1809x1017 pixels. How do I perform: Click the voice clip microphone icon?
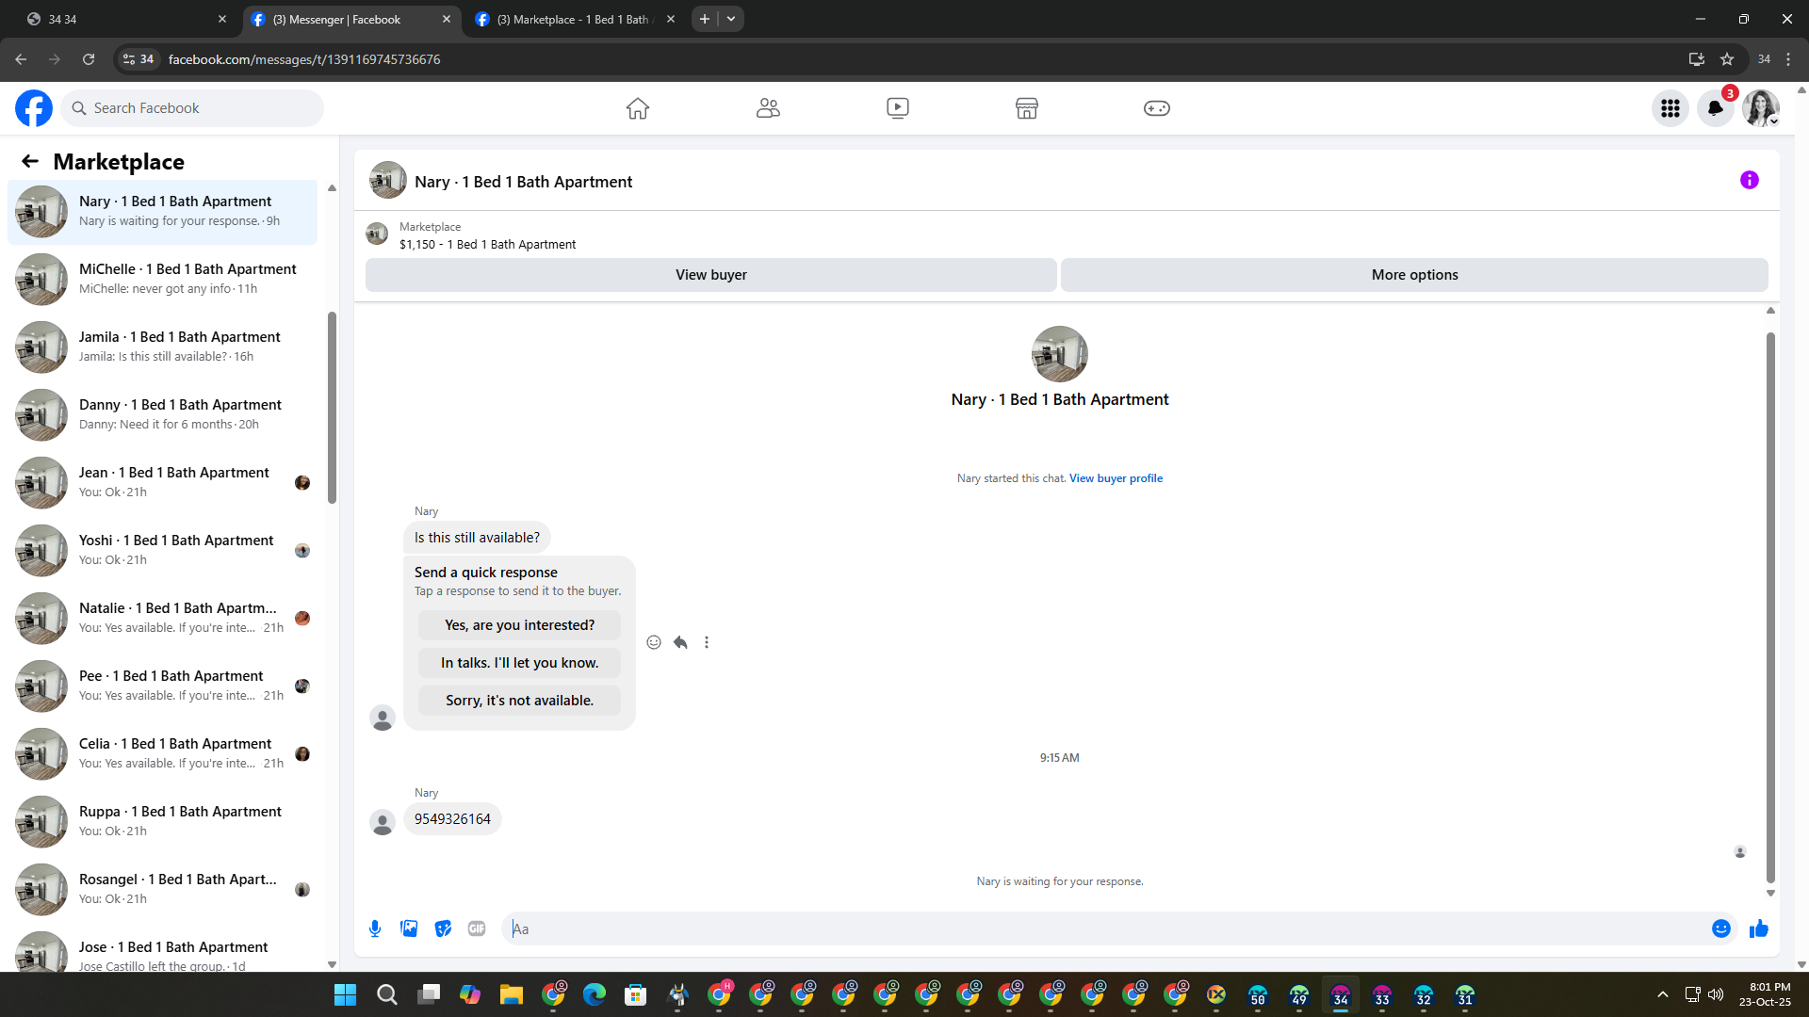375,928
